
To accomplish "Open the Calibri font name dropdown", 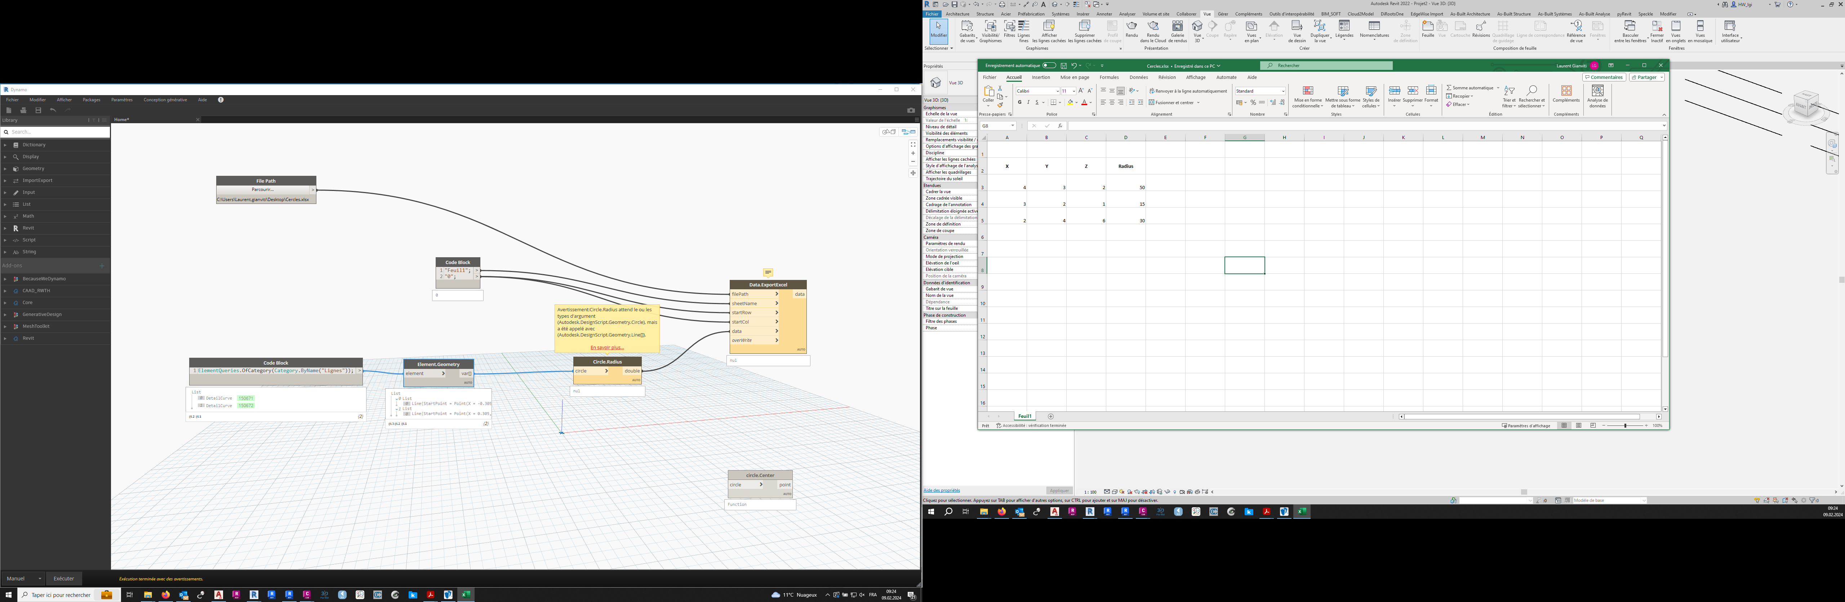I will coord(1057,91).
